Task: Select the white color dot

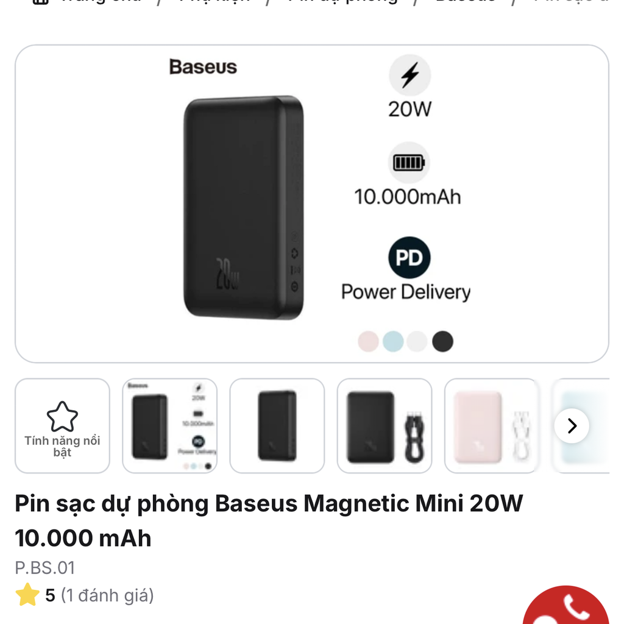Action: 417,342
